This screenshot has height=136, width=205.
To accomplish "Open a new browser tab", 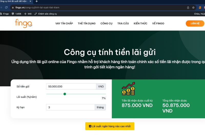I will [37, 1].
